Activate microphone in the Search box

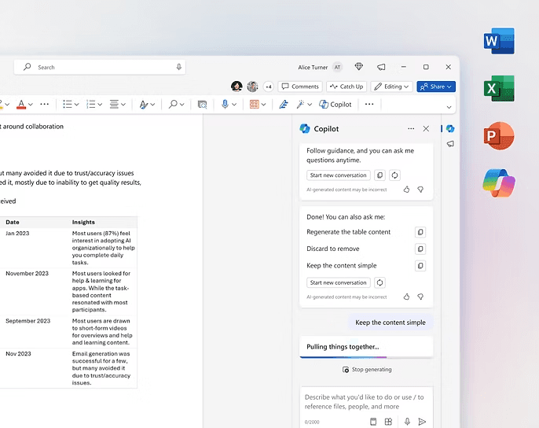(179, 67)
